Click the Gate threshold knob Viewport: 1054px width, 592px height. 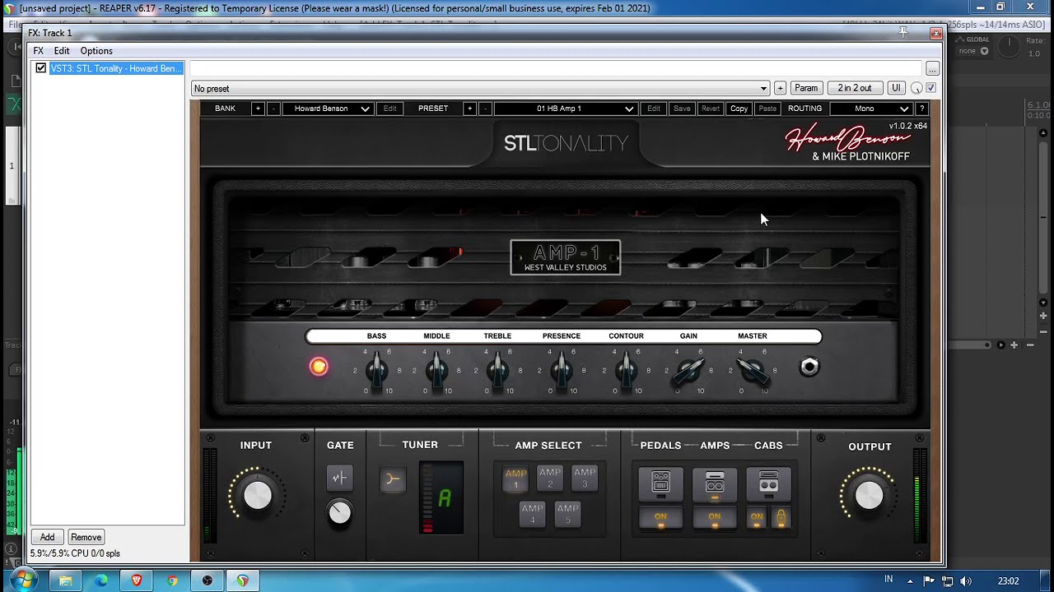(339, 512)
